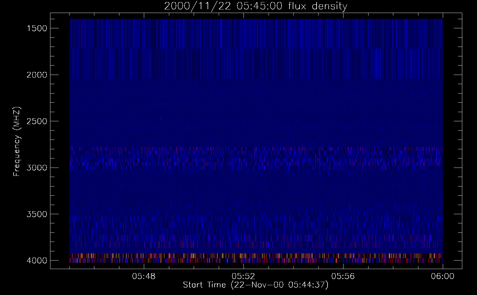Click the 'Frequency (MHZ)' axis label
Viewport: 477px width, 295px height.
point(17,141)
